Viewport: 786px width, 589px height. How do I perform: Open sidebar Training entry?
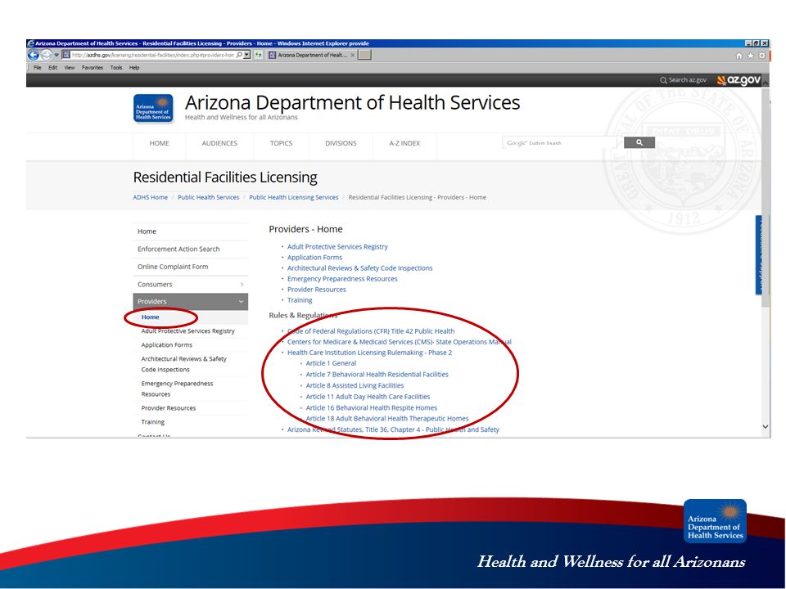(x=153, y=422)
